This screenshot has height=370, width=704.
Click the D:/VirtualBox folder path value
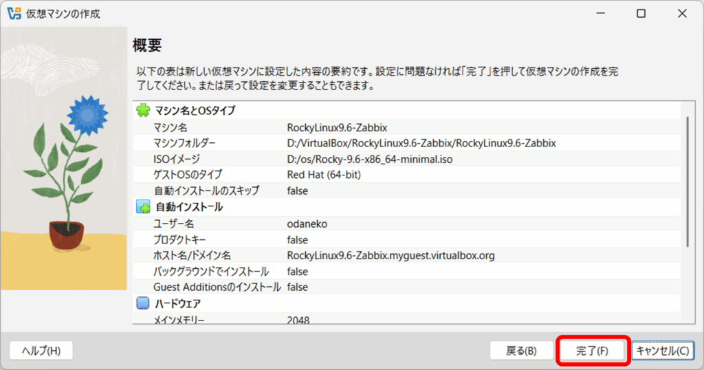point(421,143)
